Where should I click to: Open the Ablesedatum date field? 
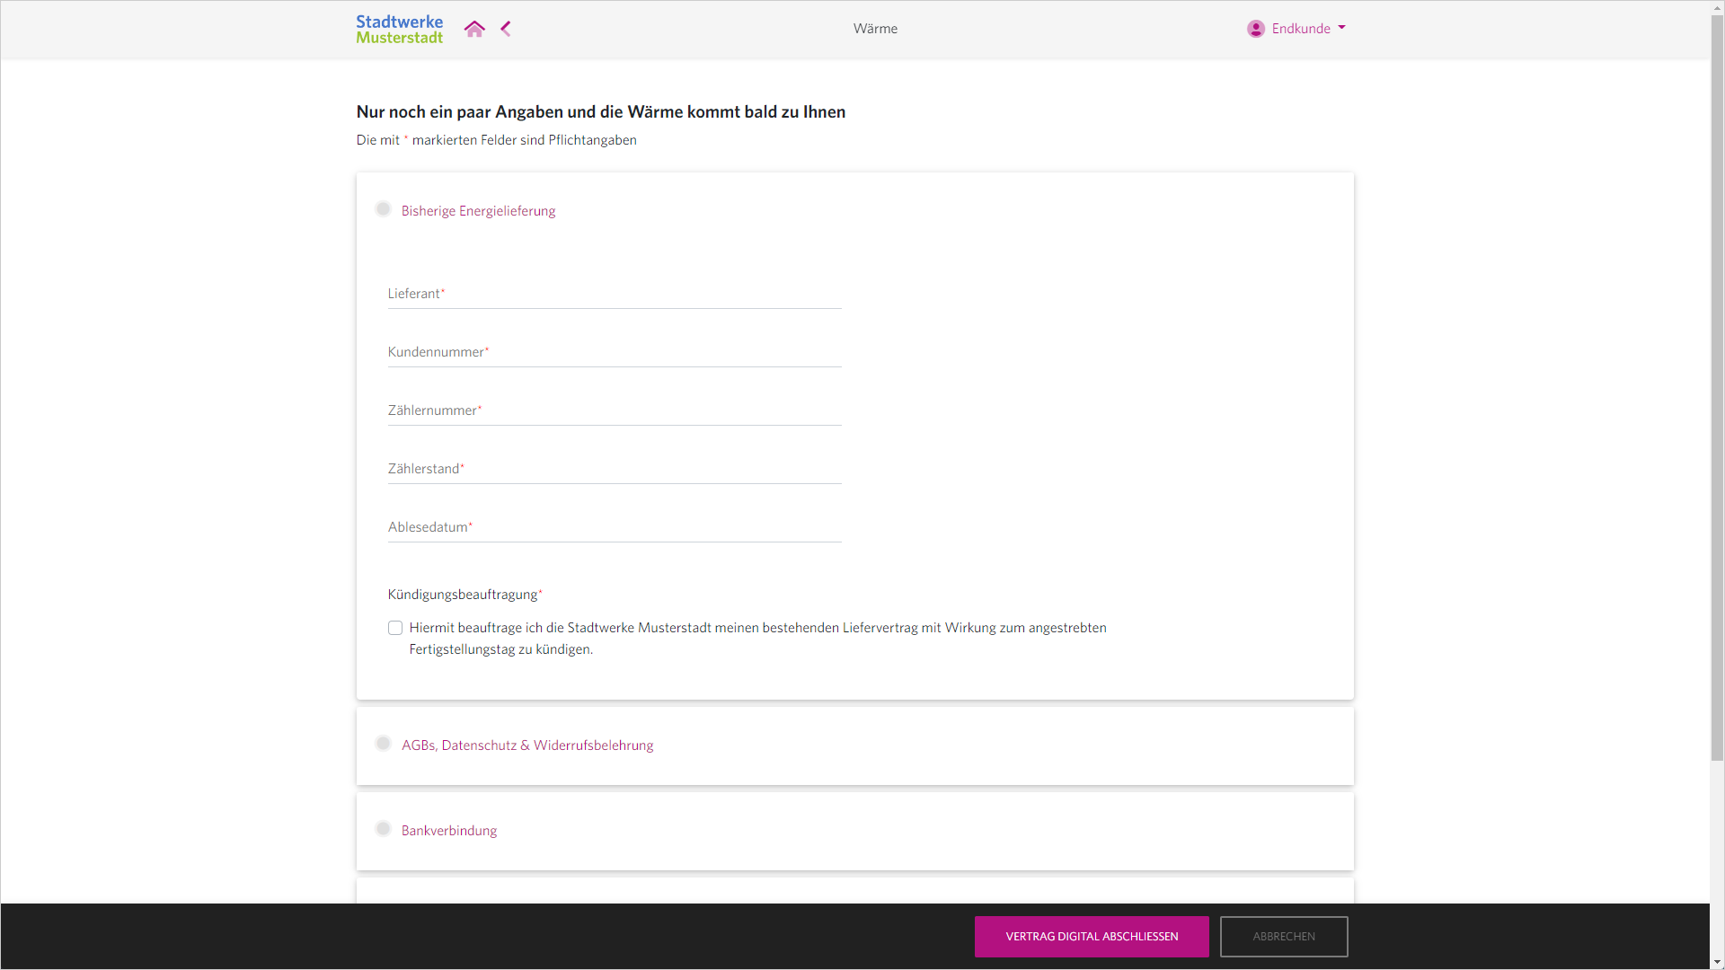pos(614,527)
